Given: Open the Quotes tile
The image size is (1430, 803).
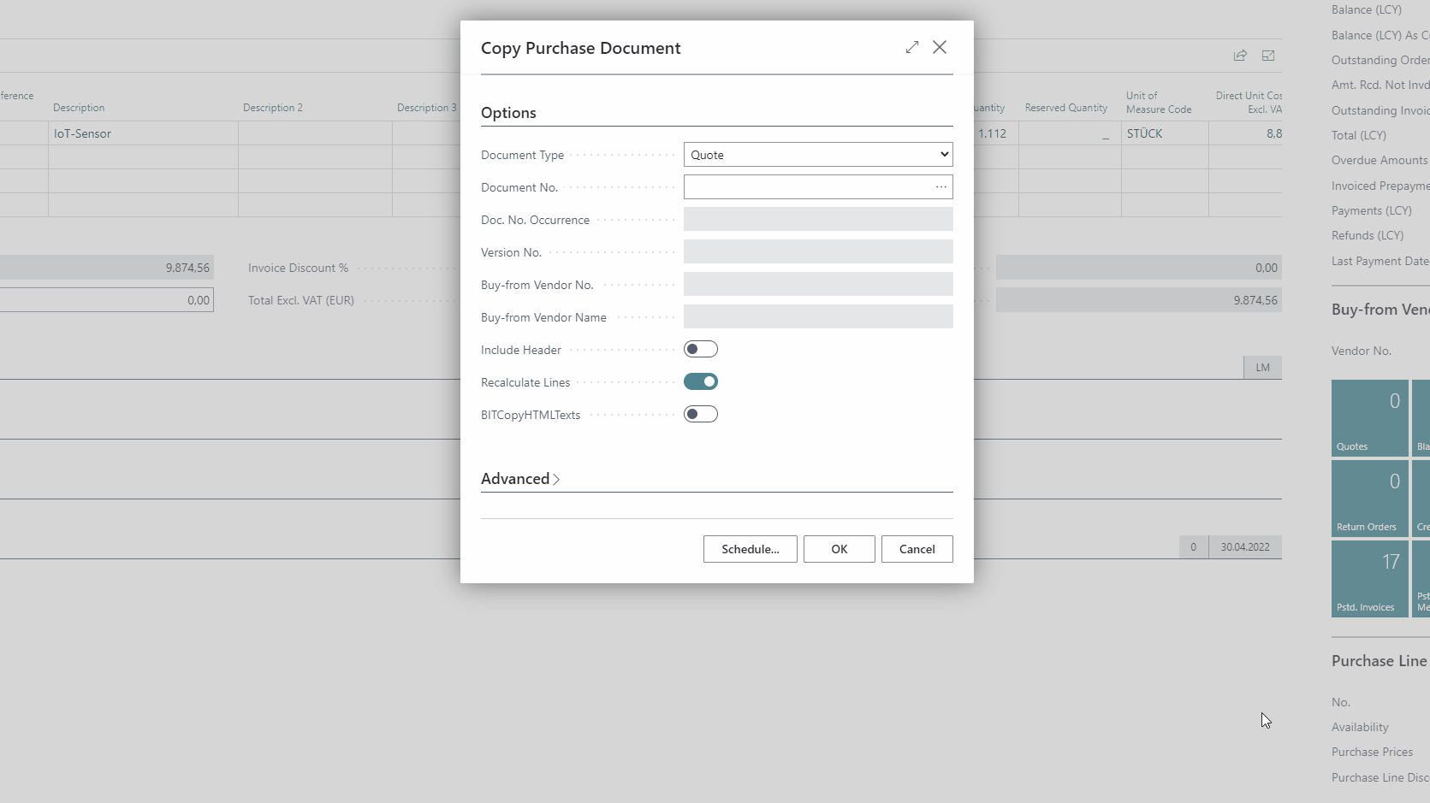Looking at the screenshot, I should 1369,418.
